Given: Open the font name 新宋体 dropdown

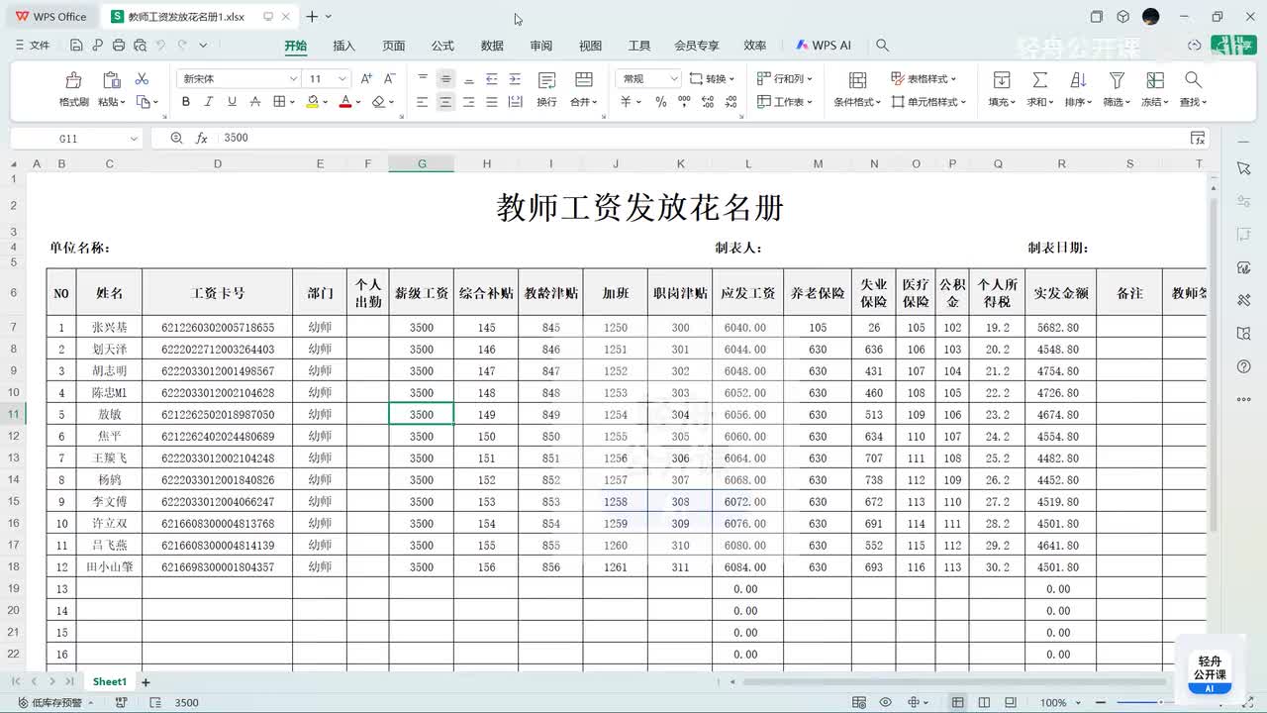Looking at the screenshot, I should tap(293, 79).
